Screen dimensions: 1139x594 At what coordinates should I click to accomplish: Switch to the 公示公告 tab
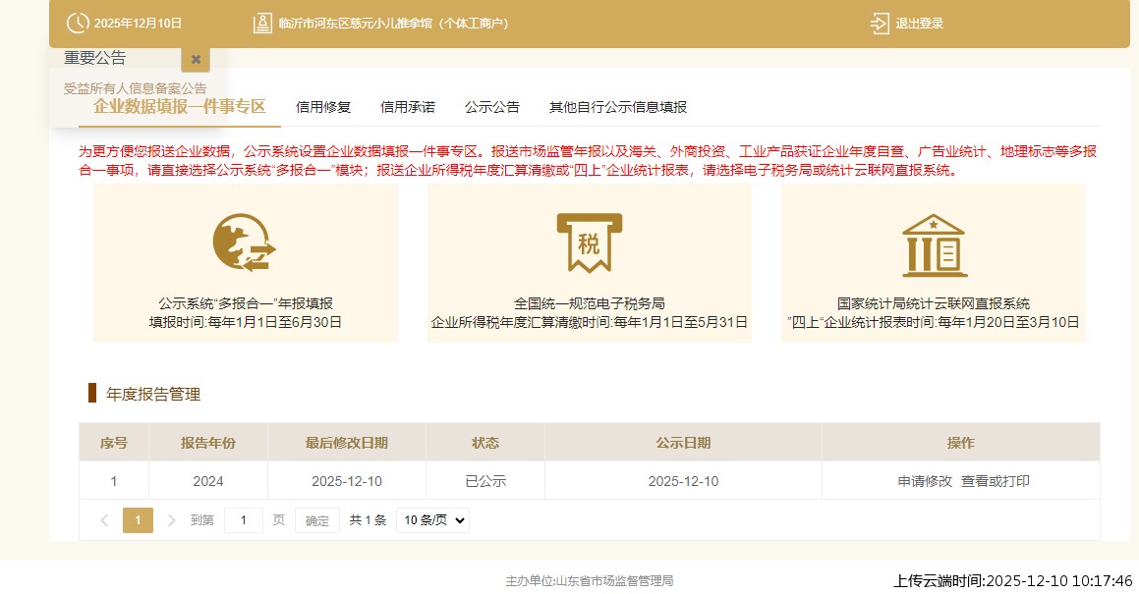point(491,107)
